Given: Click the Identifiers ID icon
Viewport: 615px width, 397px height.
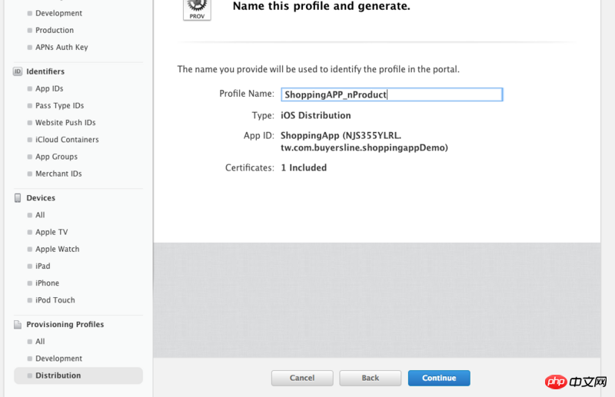Looking at the screenshot, I should pyautogui.click(x=18, y=71).
